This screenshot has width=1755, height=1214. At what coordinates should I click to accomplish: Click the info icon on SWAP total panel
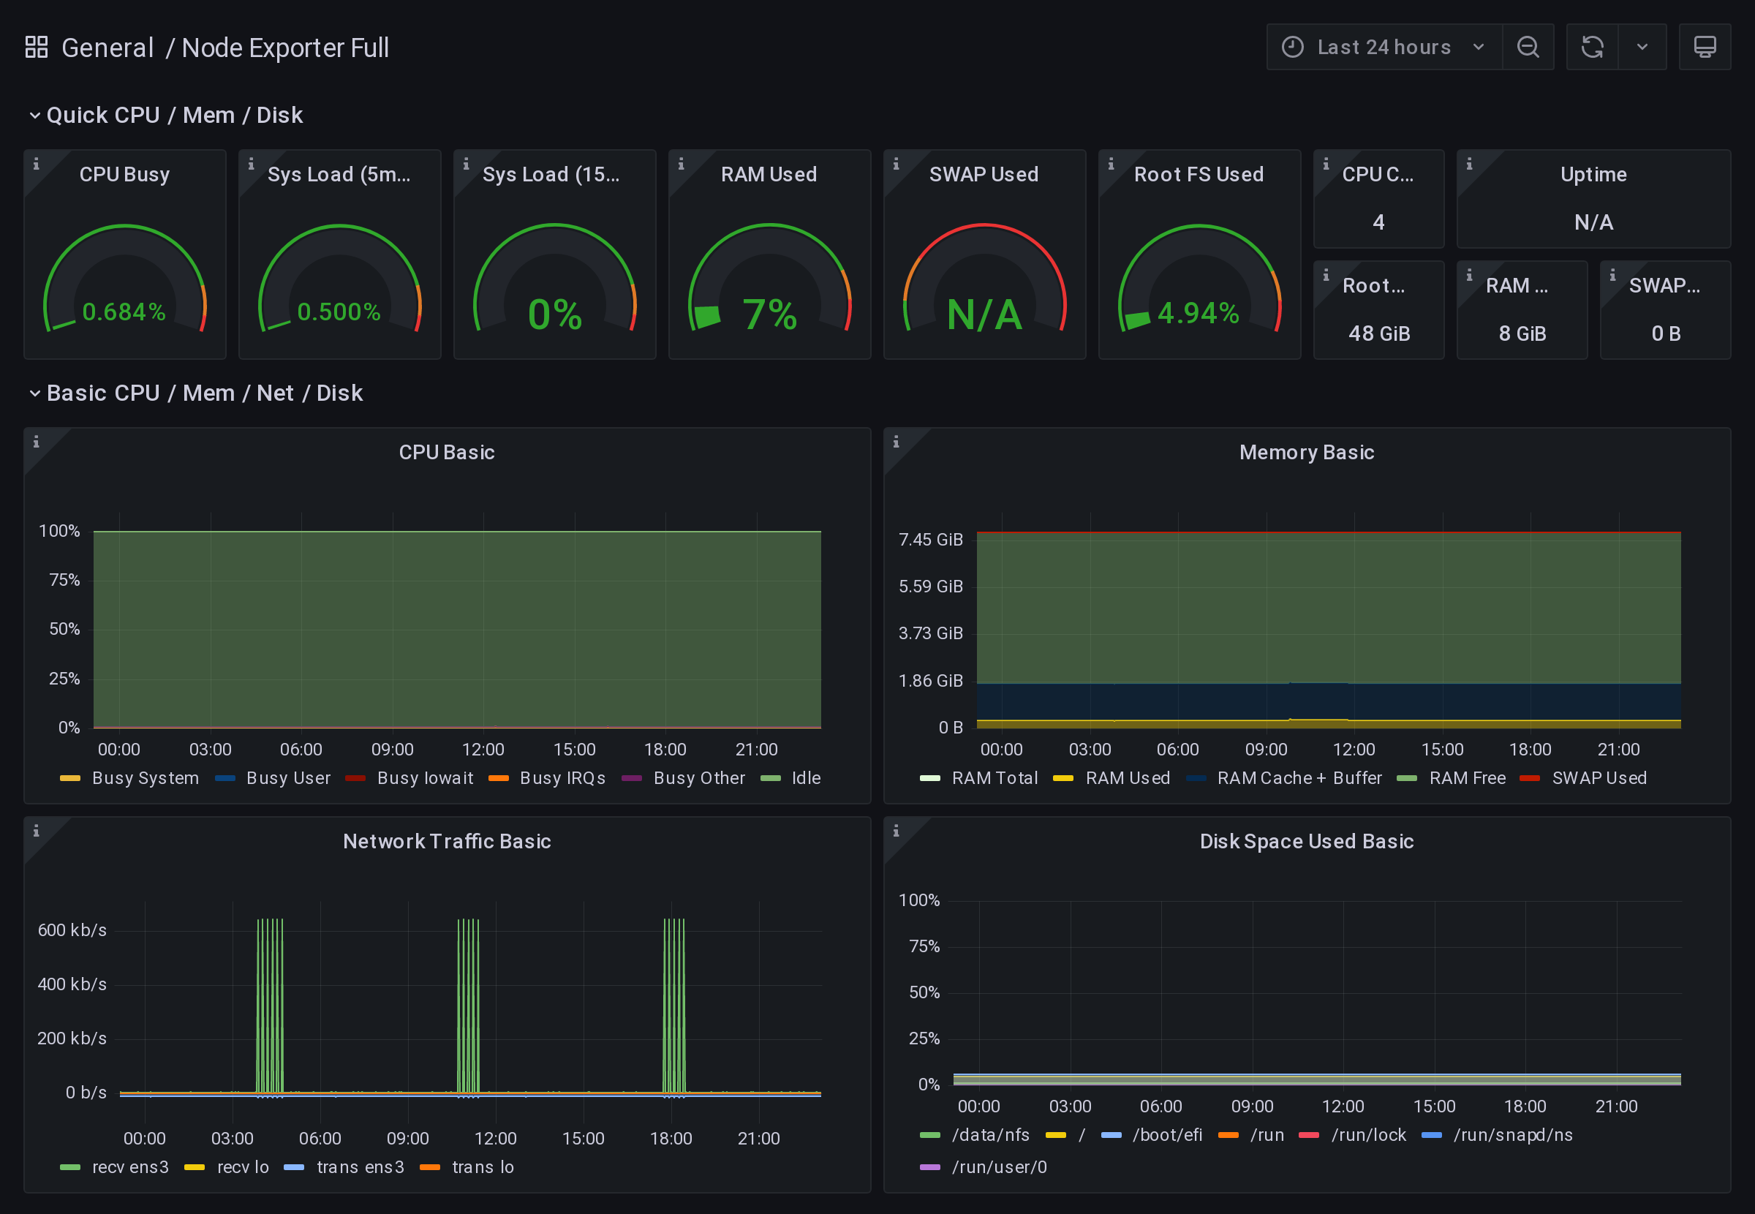pos(1613,274)
